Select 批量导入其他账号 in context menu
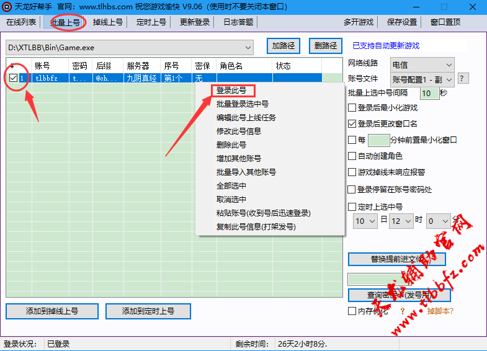Image resolution: width=487 pixels, height=351 pixels. pyautogui.click(x=246, y=172)
